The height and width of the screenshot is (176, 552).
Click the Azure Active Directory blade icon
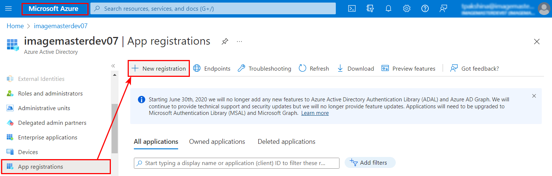pyautogui.click(x=13, y=44)
